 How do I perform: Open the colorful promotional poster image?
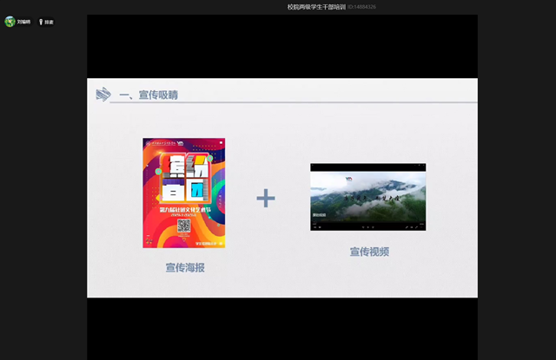click(184, 193)
